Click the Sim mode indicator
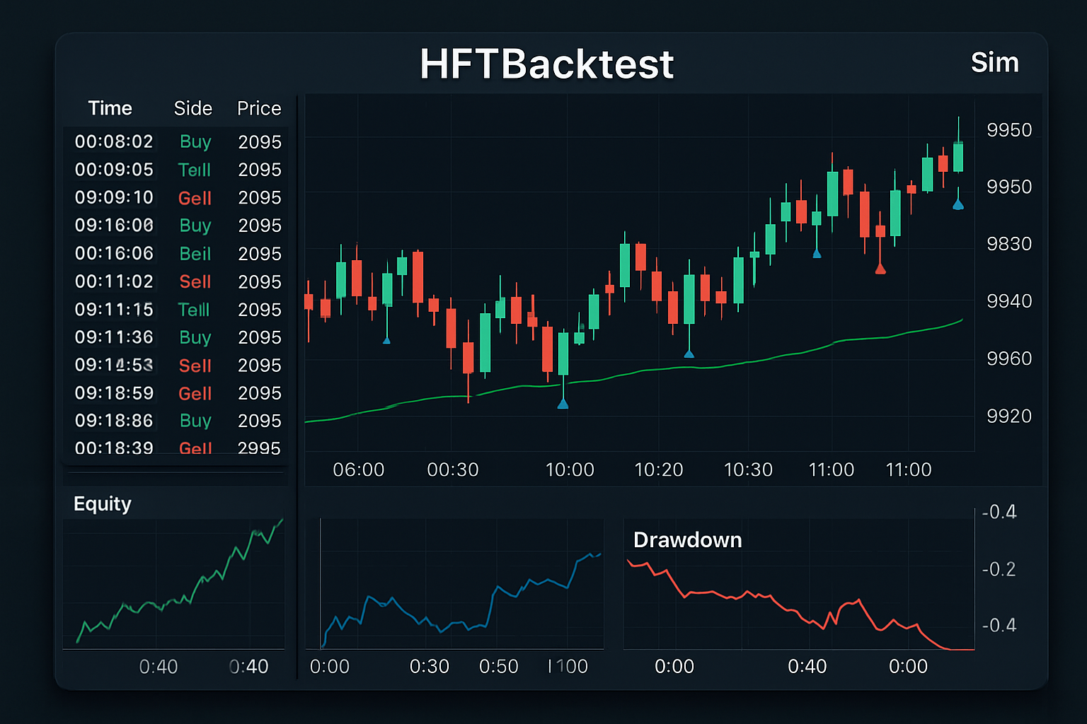1087x724 pixels. click(996, 63)
